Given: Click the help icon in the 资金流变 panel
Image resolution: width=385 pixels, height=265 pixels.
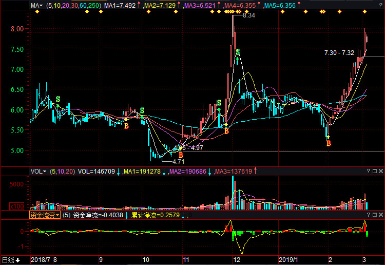Looking at the screenshot, I should click(368, 215).
